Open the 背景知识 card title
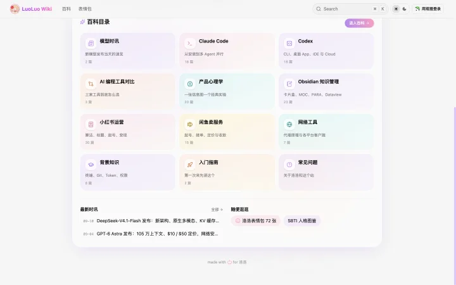 pos(110,162)
